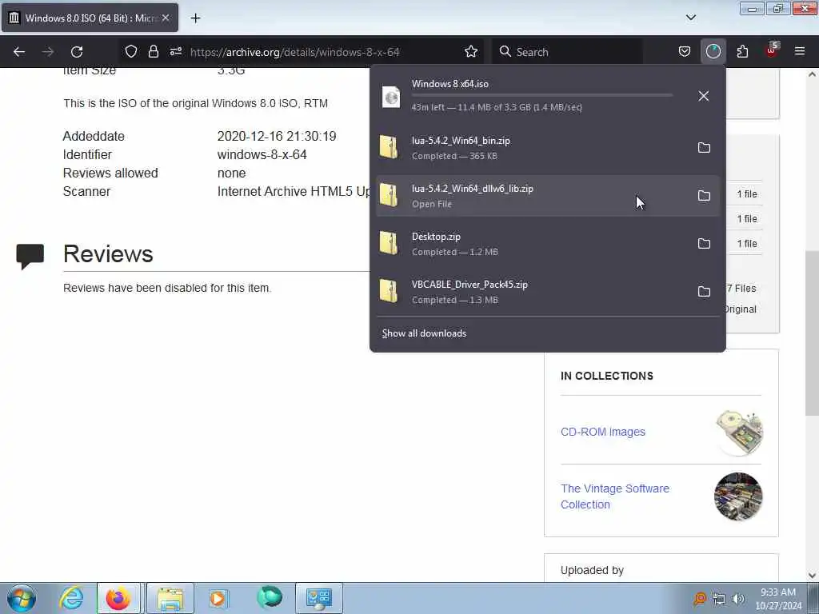Open a new tab with the plus button
This screenshot has height=614, width=819.
(195, 18)
